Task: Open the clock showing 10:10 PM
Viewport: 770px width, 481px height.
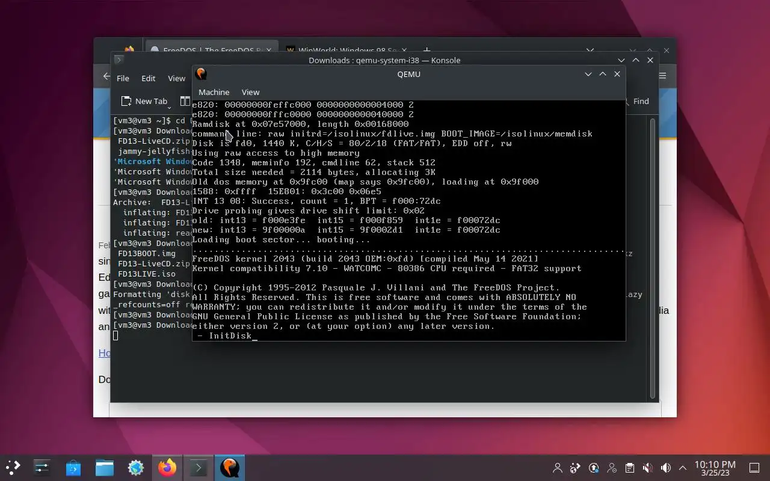Action: point(715,468)
